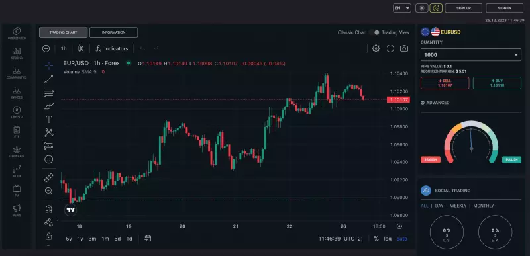
Task: Select the text annotation tool
Action: (x=48, y=119)
